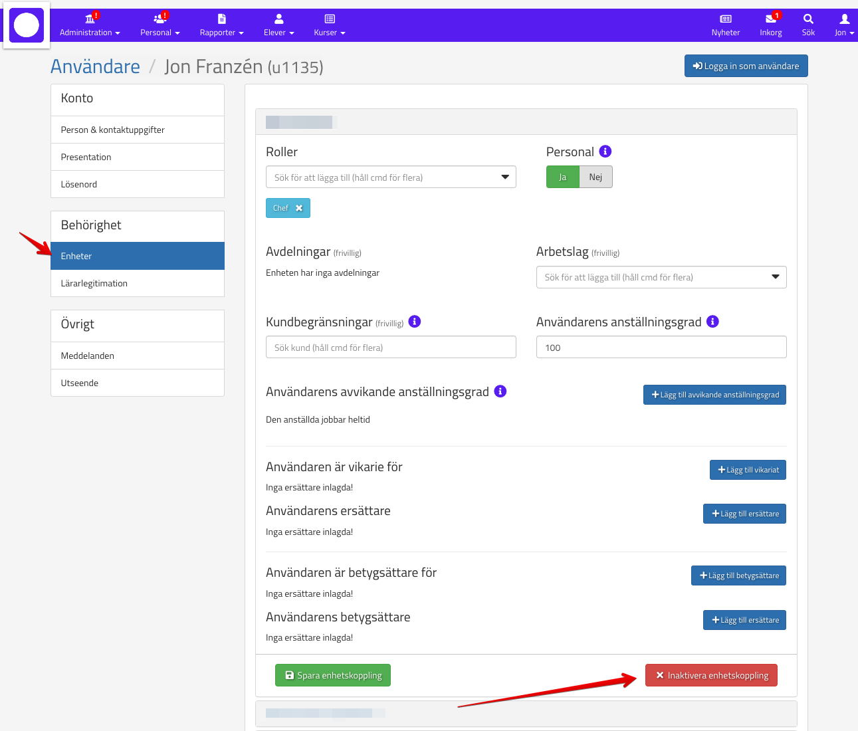Click the info icon beside Personal
Screen dimensions: 858x731
point(605,152)
